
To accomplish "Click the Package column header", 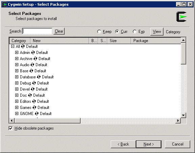I will (x=156, y=41).
